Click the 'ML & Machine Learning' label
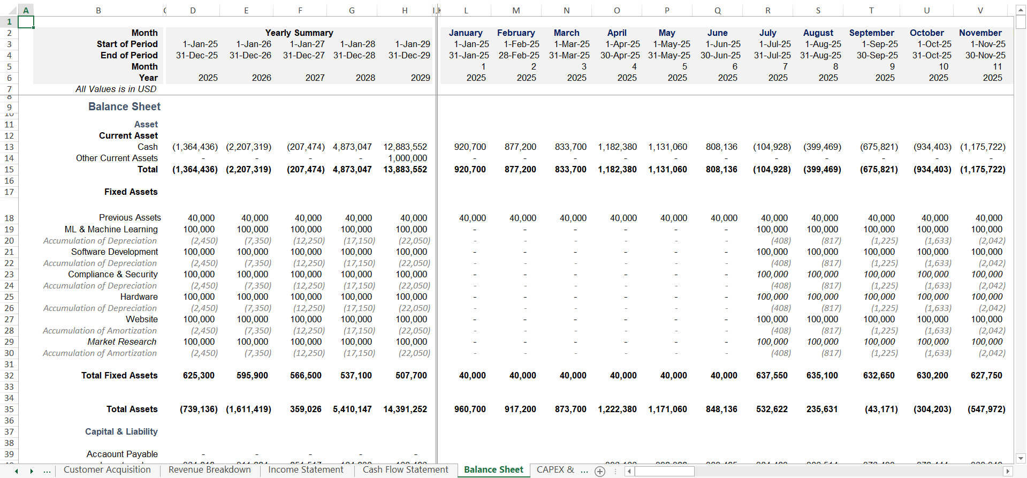This screenshot has width=1027, height=478. [x=111, y=230]
